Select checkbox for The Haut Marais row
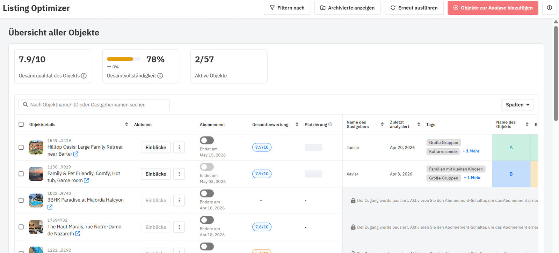Screen dimensions: 559x253 pyautogui.click(x=21, y=227)
